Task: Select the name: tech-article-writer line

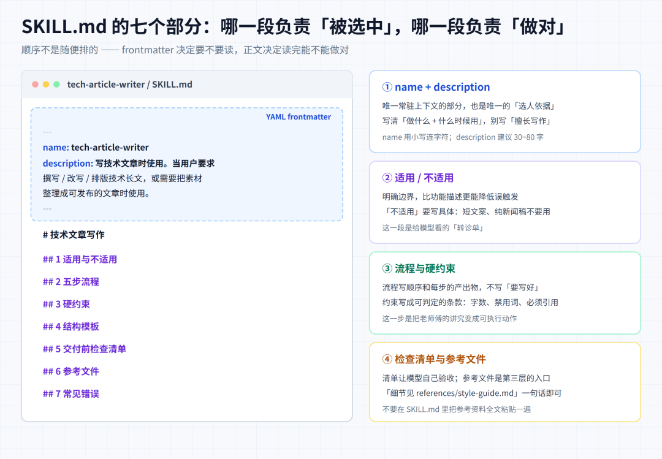Action: tap(96, 147)
